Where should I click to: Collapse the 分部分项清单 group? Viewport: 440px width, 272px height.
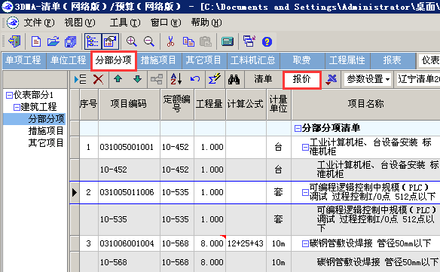(x=298, y=129)
